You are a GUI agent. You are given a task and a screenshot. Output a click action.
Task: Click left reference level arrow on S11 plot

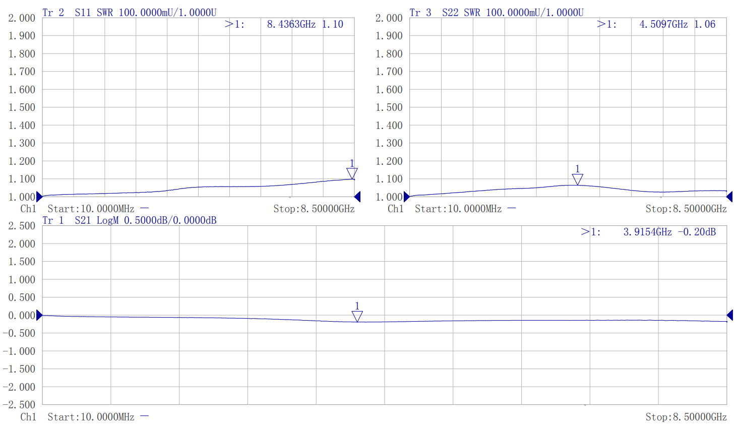39,197
